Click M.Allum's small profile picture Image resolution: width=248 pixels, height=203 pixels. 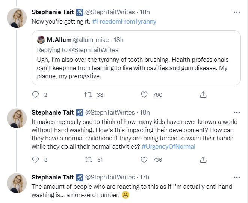click(41, 40)
